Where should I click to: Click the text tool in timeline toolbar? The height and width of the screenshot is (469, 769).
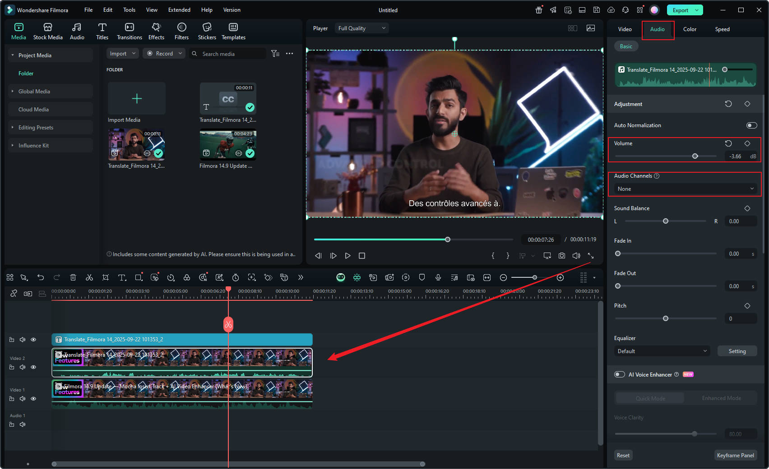point(122,277)
